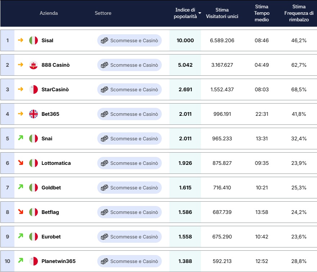Image resolution: width=317 pixels, height=272 pixels.
Task: Click the teal popularity score of Bet365
Action: point(185,114)
